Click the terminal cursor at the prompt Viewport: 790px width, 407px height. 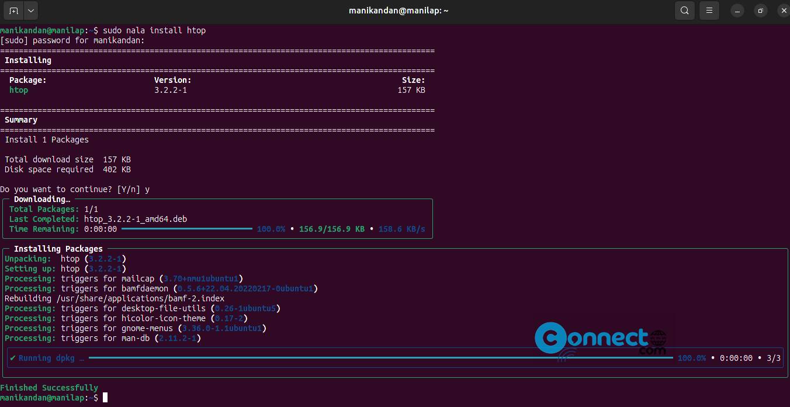click(x=105, y=398)
